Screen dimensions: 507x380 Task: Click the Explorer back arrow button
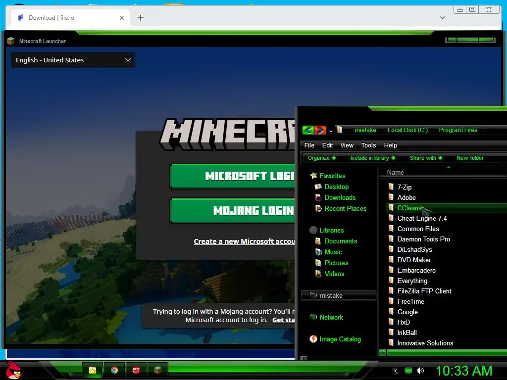tap(308, 130)
